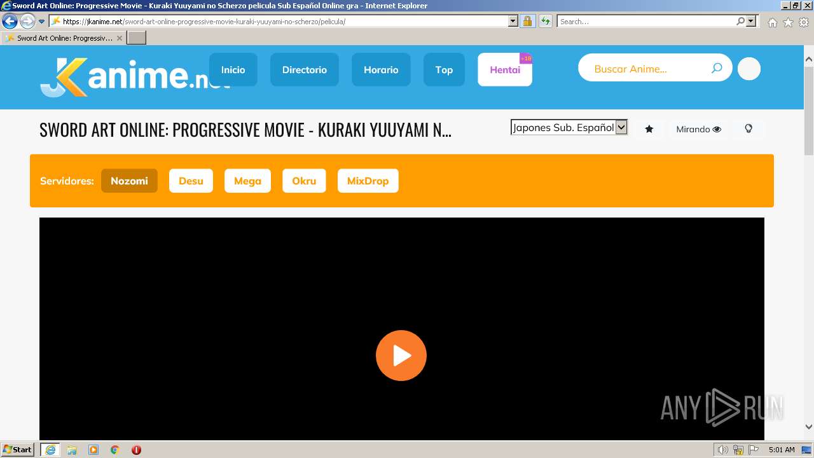
Task: Click the network tray icon
Action: pos(738,450)
